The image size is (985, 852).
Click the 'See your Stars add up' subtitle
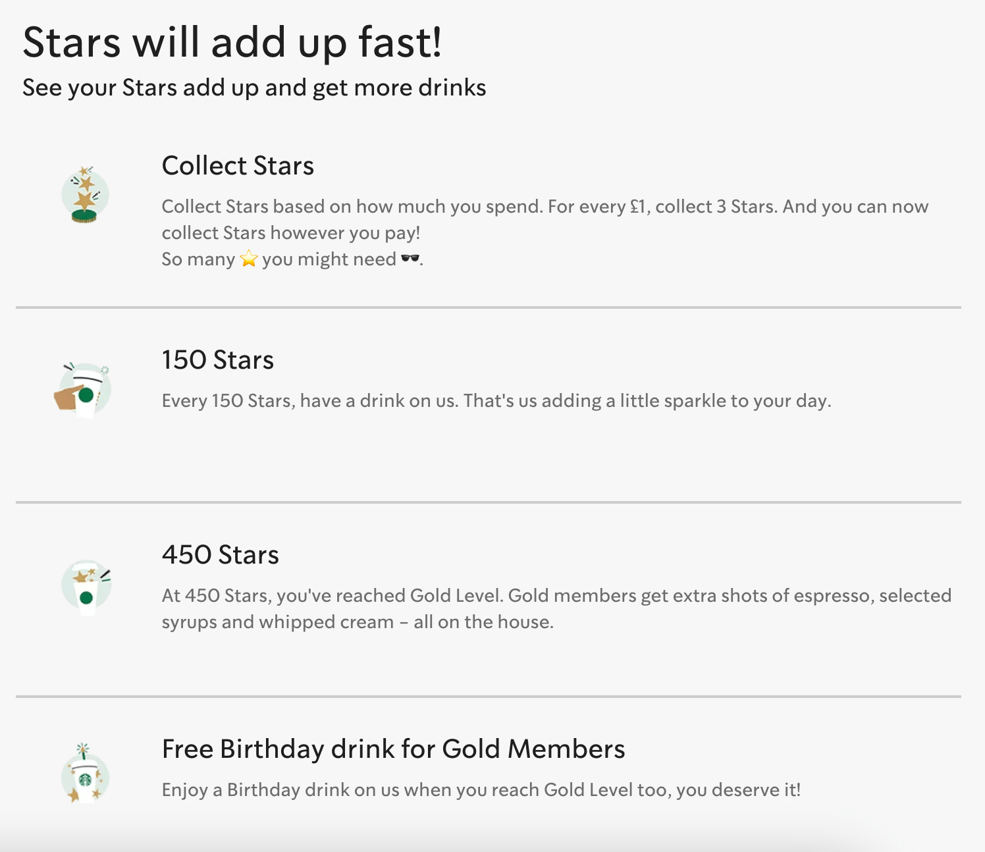[254, 86]
